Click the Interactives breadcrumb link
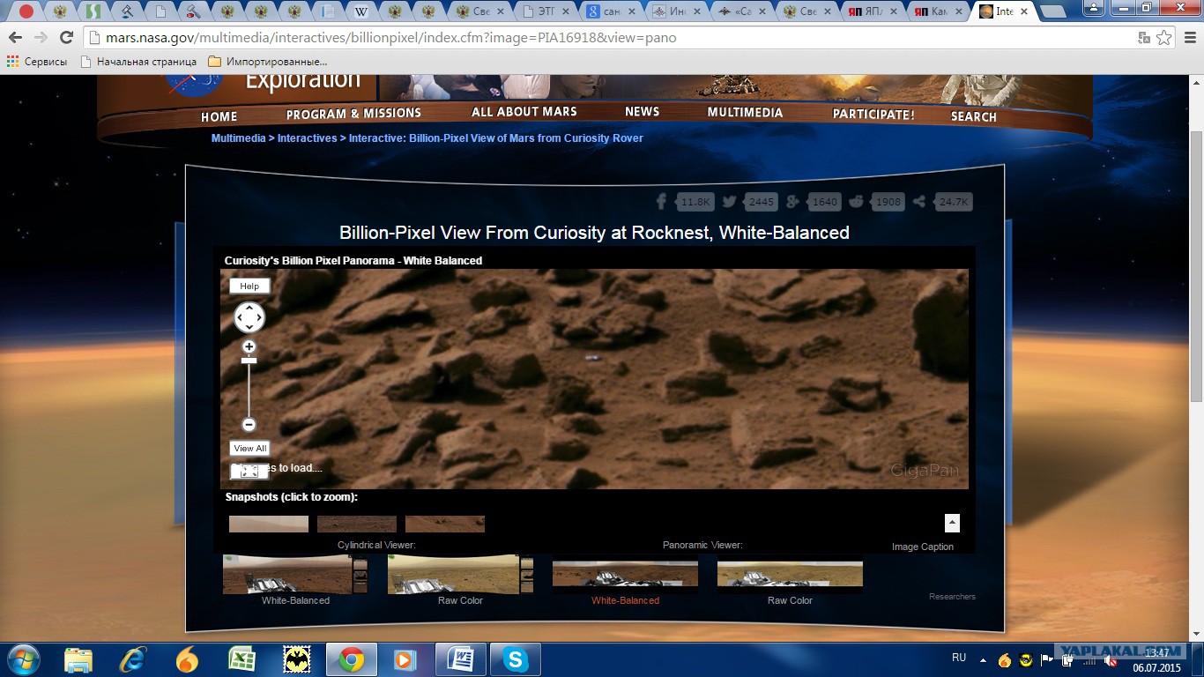This screenshot has height=677, width=1204. click(307, 138)
